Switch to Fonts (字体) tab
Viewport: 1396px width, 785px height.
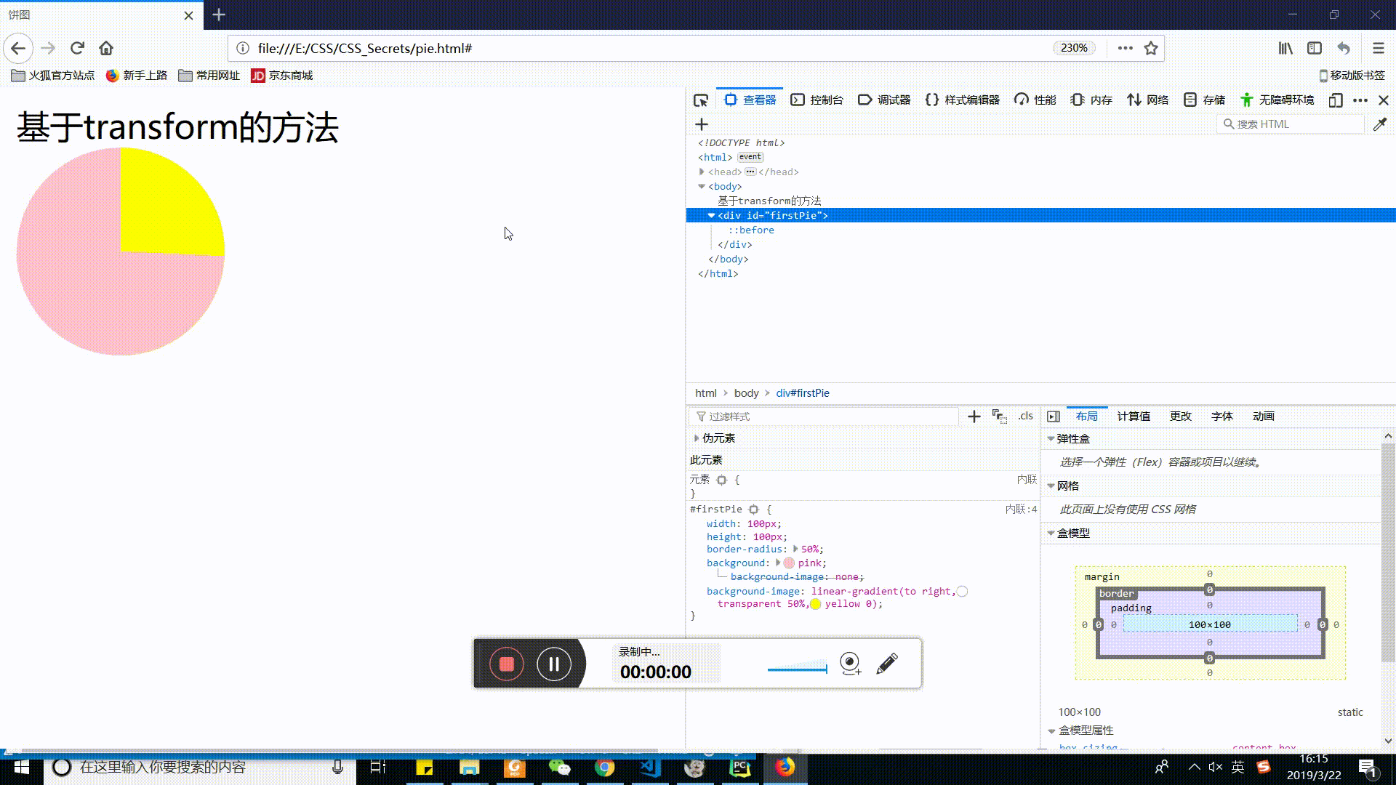1222,416
